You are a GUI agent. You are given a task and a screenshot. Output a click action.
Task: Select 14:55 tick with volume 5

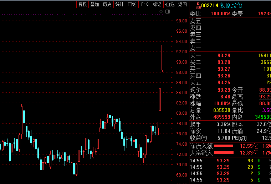point(230,180)
